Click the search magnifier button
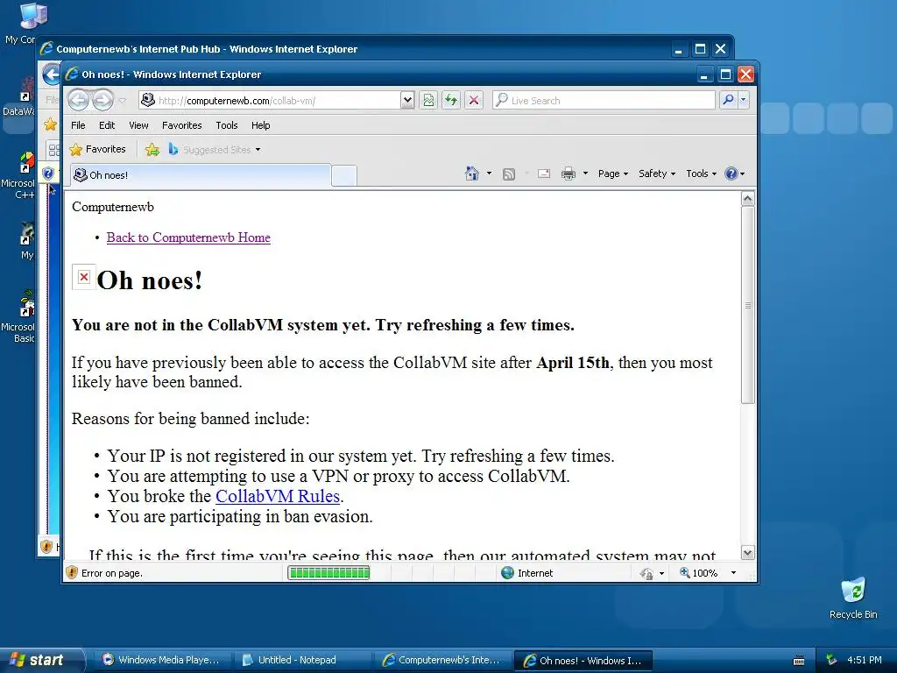The width and height of the screenshot is (897, 673). pyautogui.click(x=728, y=100)
